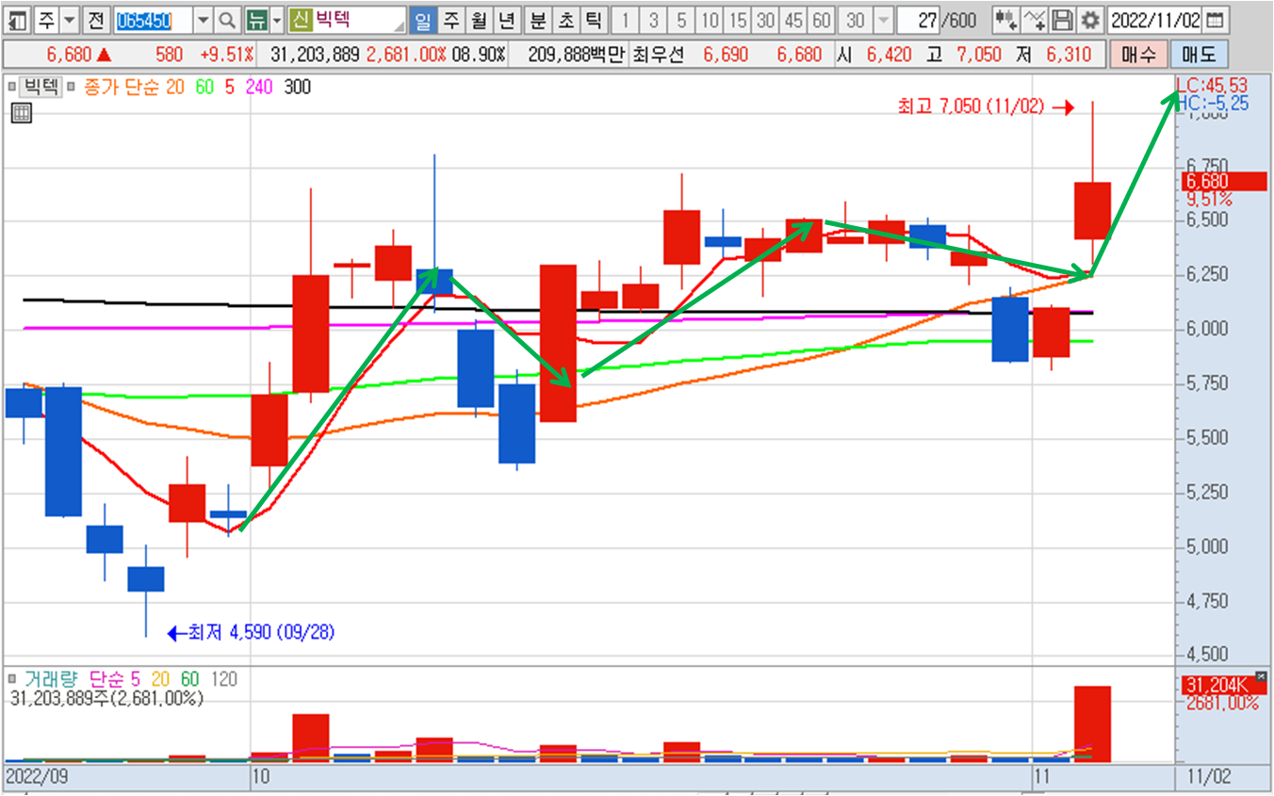
Task: Open the green 뉴 news icon
Action: click(x=255, y=20)
